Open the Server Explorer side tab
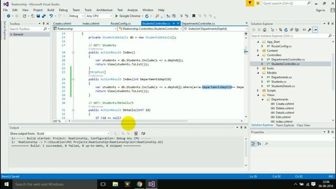336x189 pixels. (x=5, y=30)
